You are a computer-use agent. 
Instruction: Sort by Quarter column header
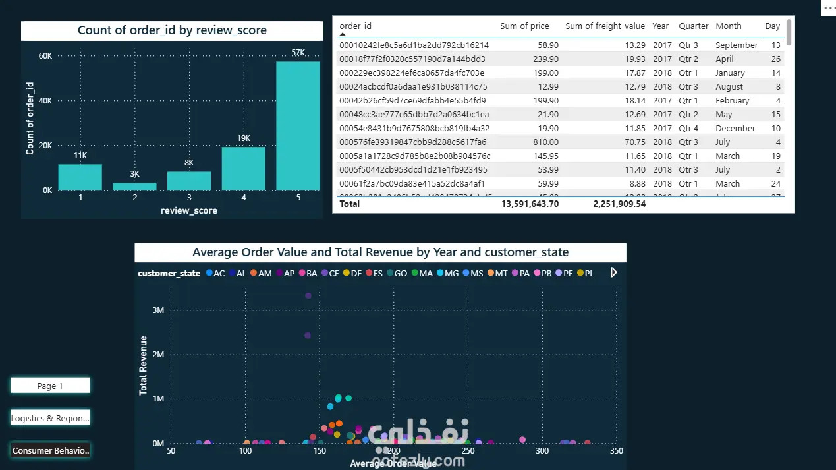click(x=694, y=26)
